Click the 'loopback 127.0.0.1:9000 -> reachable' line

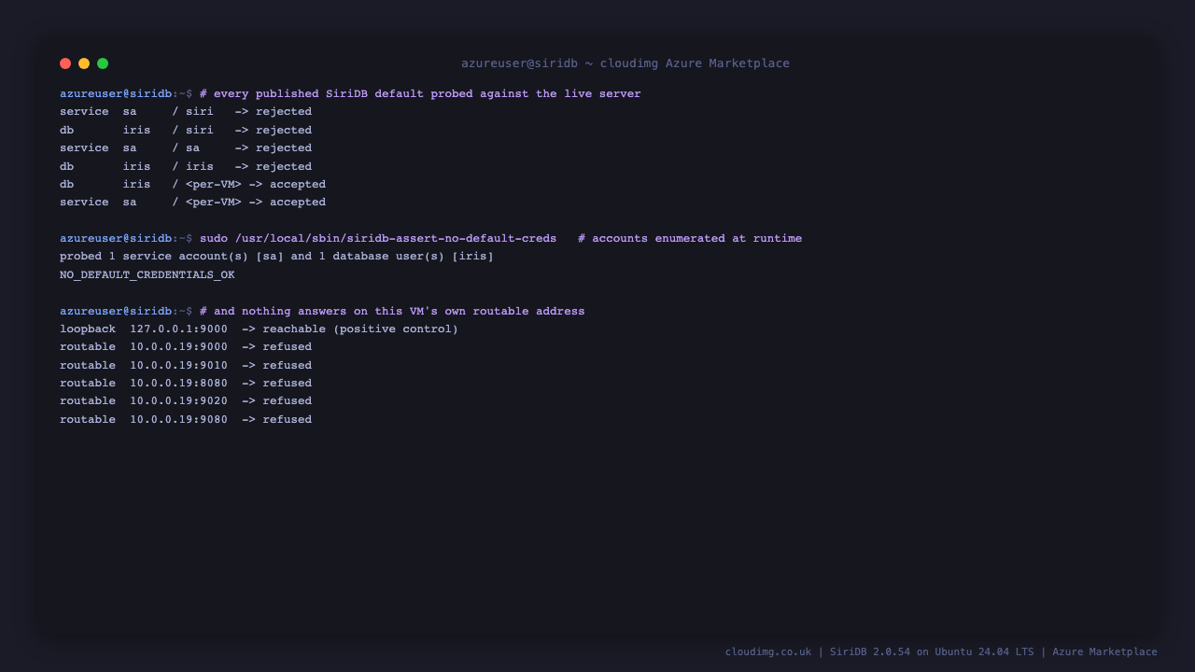[x=260, y=329]
